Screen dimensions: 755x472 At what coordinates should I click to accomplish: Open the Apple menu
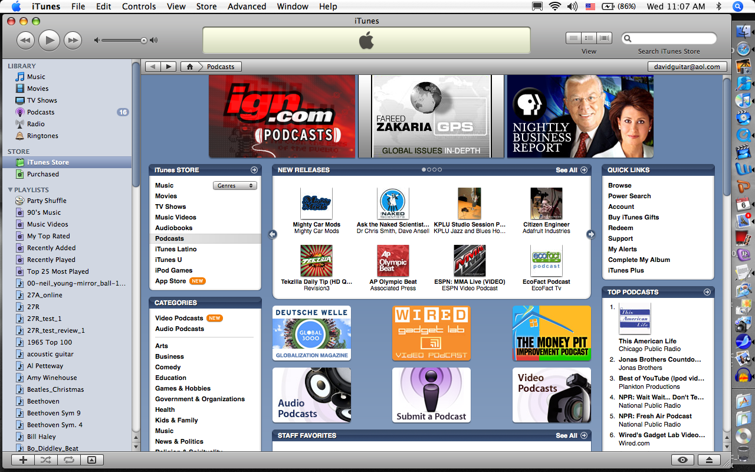[x=16, y=6]
